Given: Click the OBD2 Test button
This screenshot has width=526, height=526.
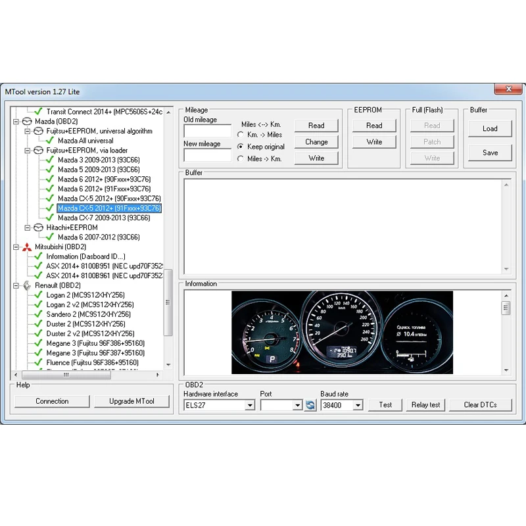Looking at the screenshot, I should coord(385,405).
